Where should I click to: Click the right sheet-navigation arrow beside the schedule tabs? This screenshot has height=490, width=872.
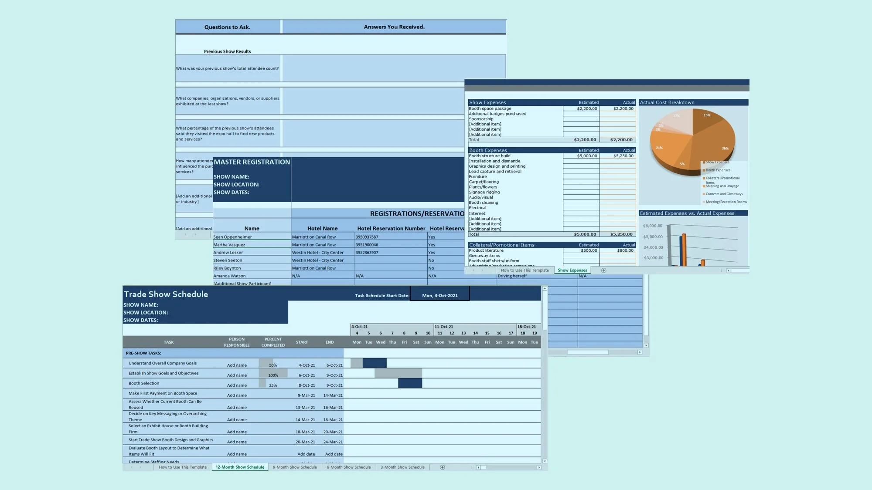[142, 467]
